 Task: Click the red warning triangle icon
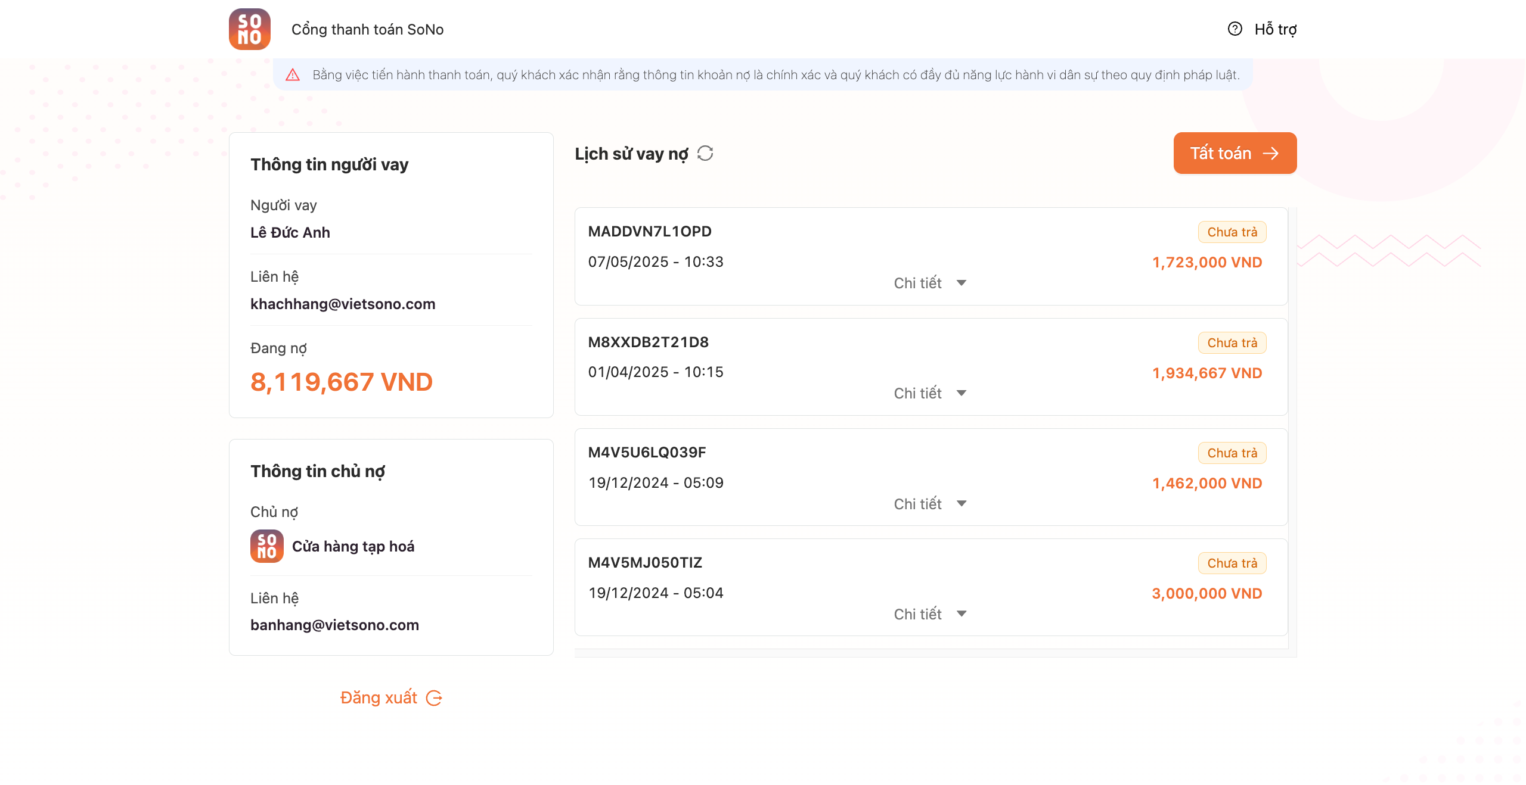(292, 74)
